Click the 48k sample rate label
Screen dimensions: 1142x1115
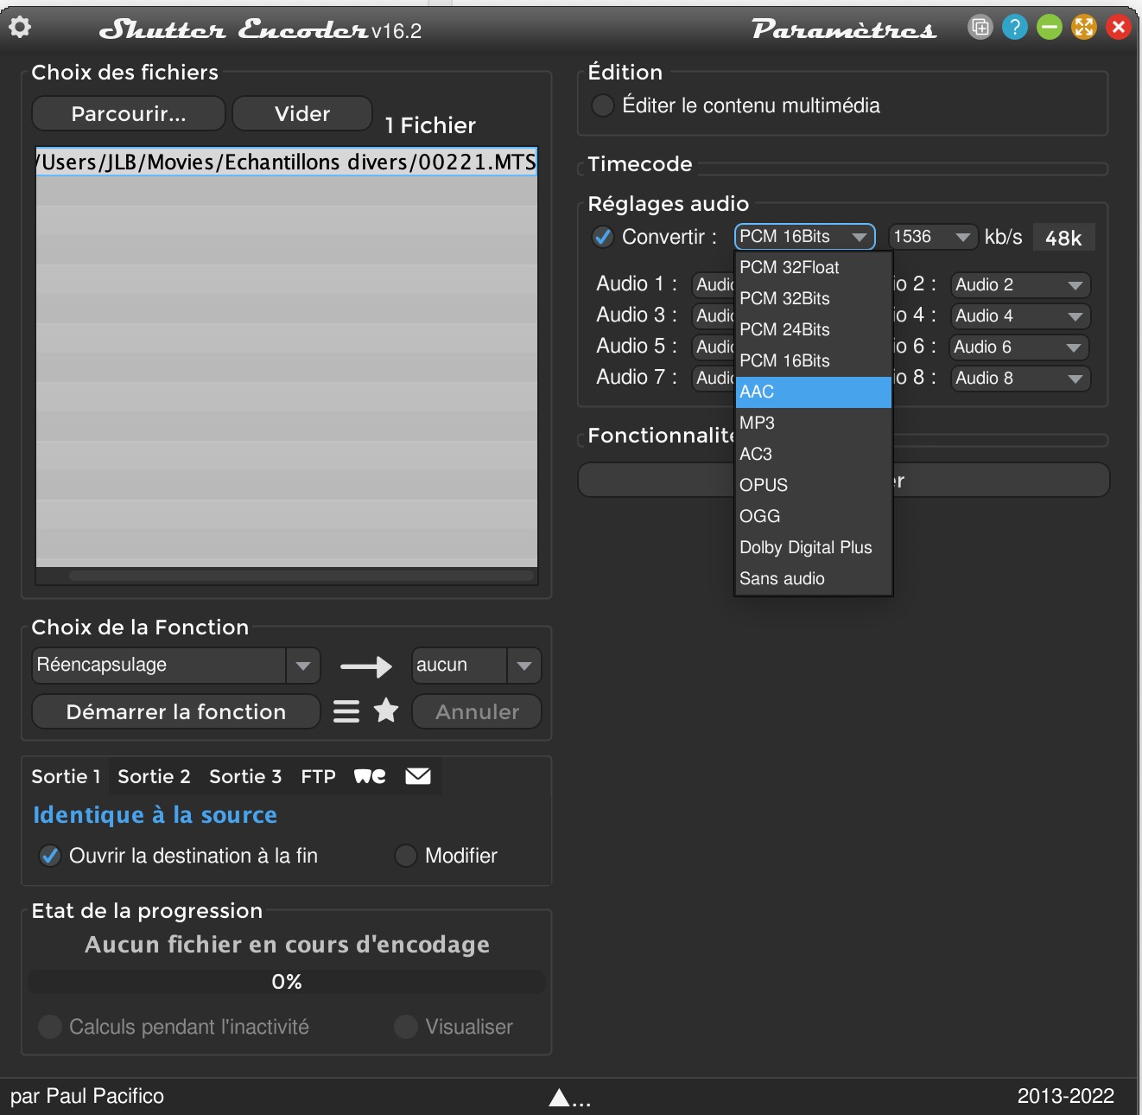1063,238
